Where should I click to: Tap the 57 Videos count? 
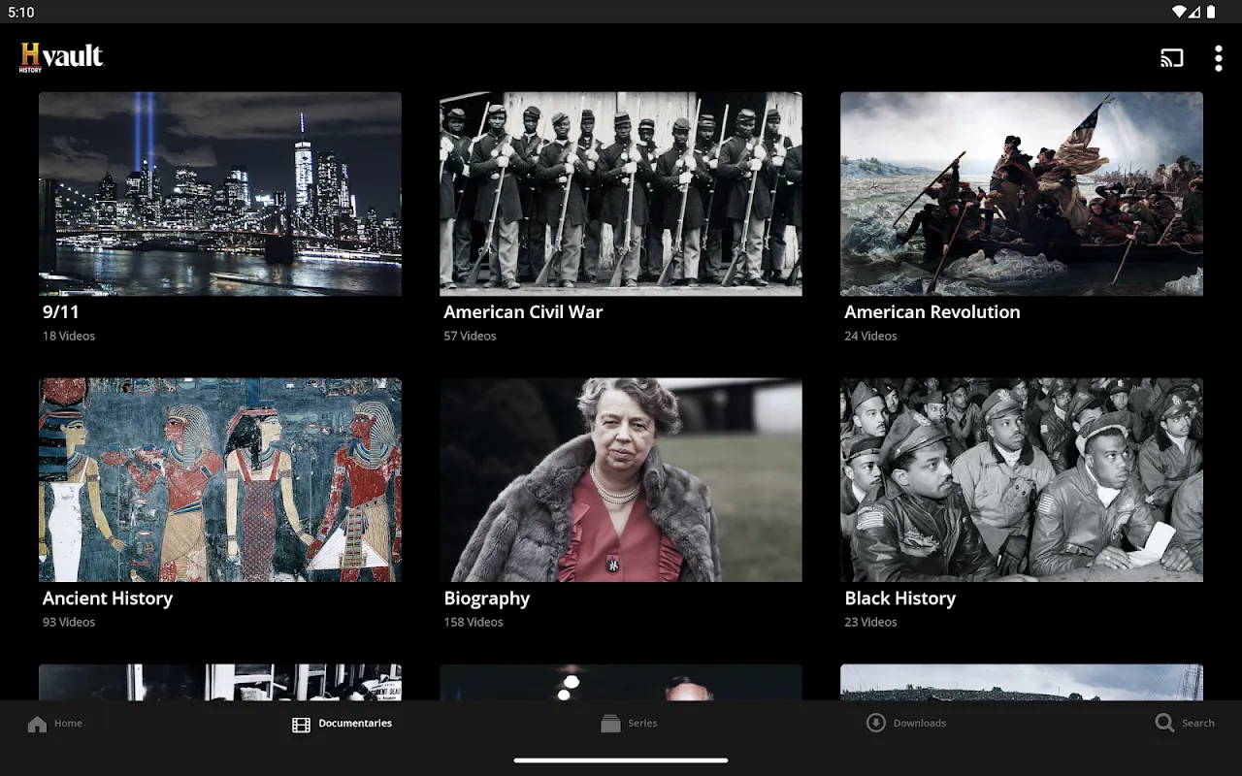(x=470, y=337)
